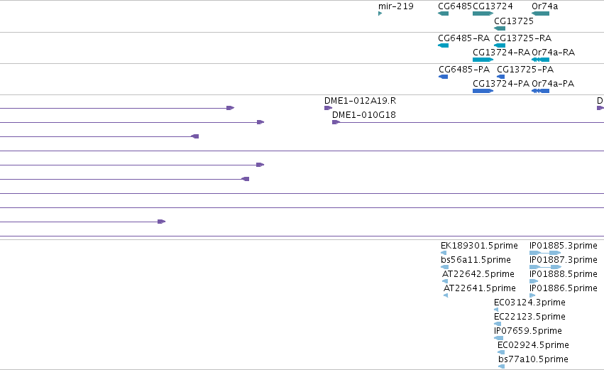Select the EC03124.3prime EST glyph

[496, 310]
